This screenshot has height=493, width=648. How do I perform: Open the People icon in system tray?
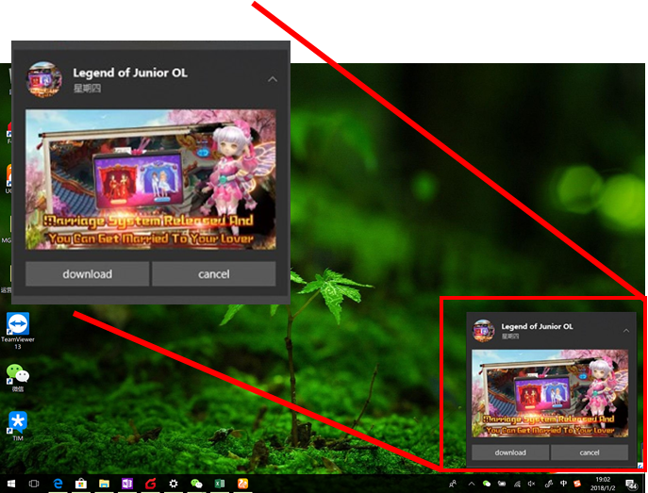[x=454, y=484]
